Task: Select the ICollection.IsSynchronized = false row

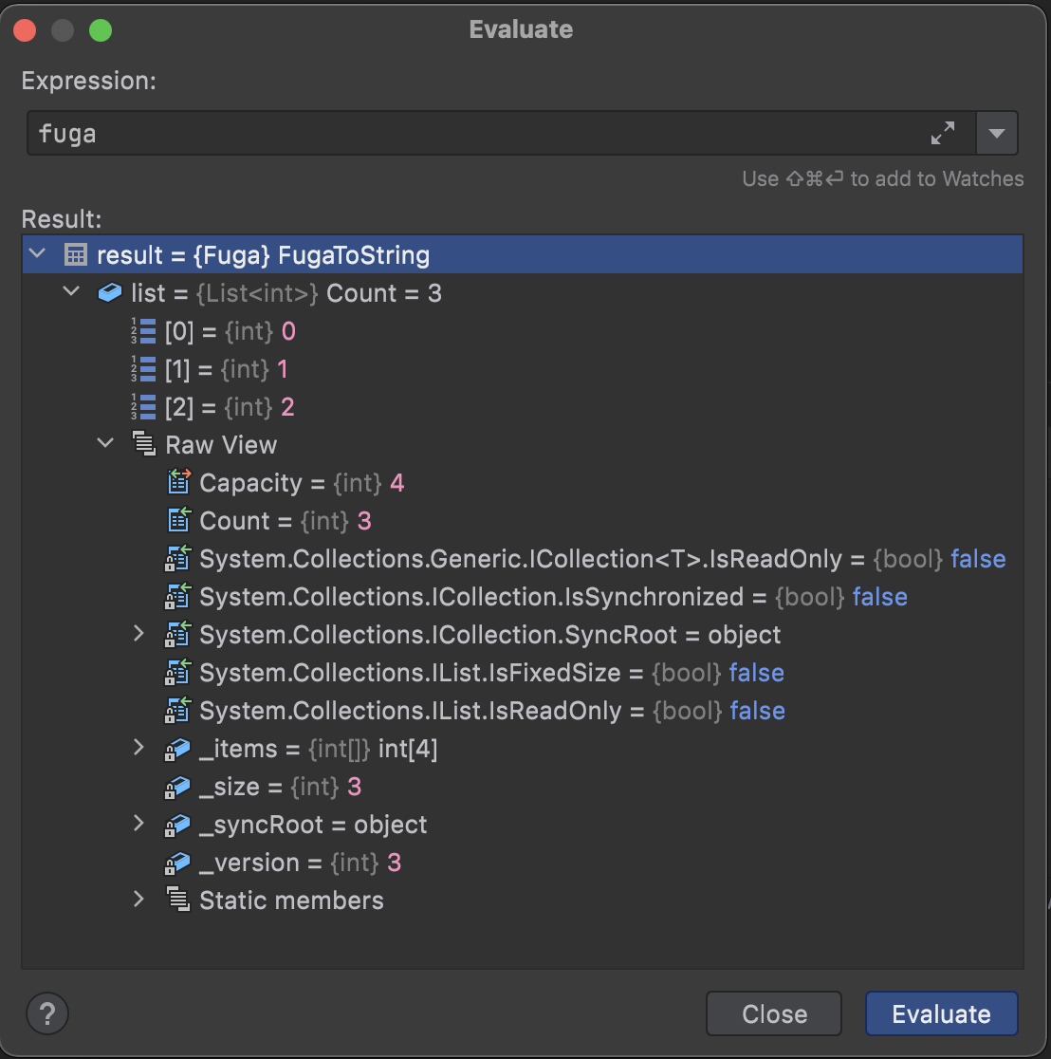Action: click(x=523, y=596)
